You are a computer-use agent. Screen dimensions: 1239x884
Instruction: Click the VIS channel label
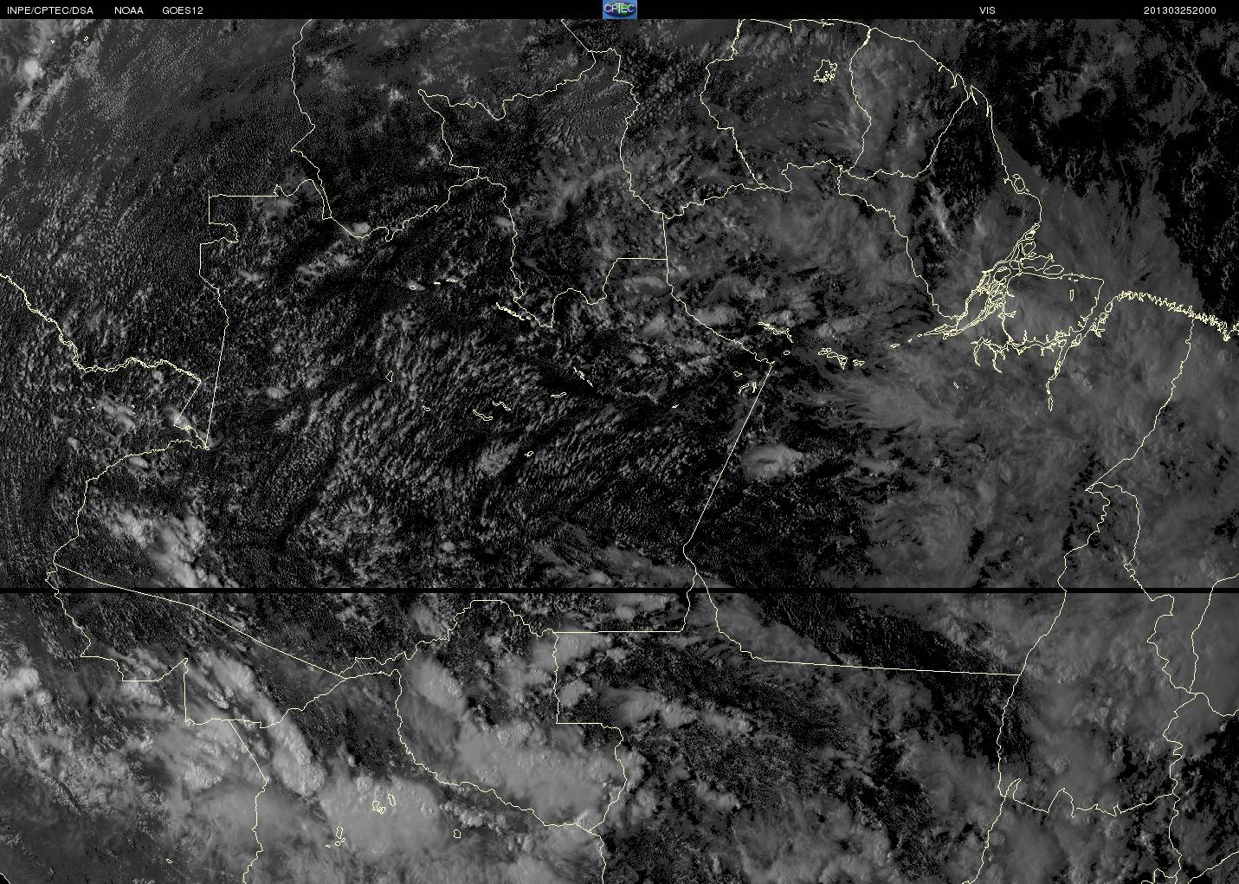pyautogui.click(x=987, y=10)
